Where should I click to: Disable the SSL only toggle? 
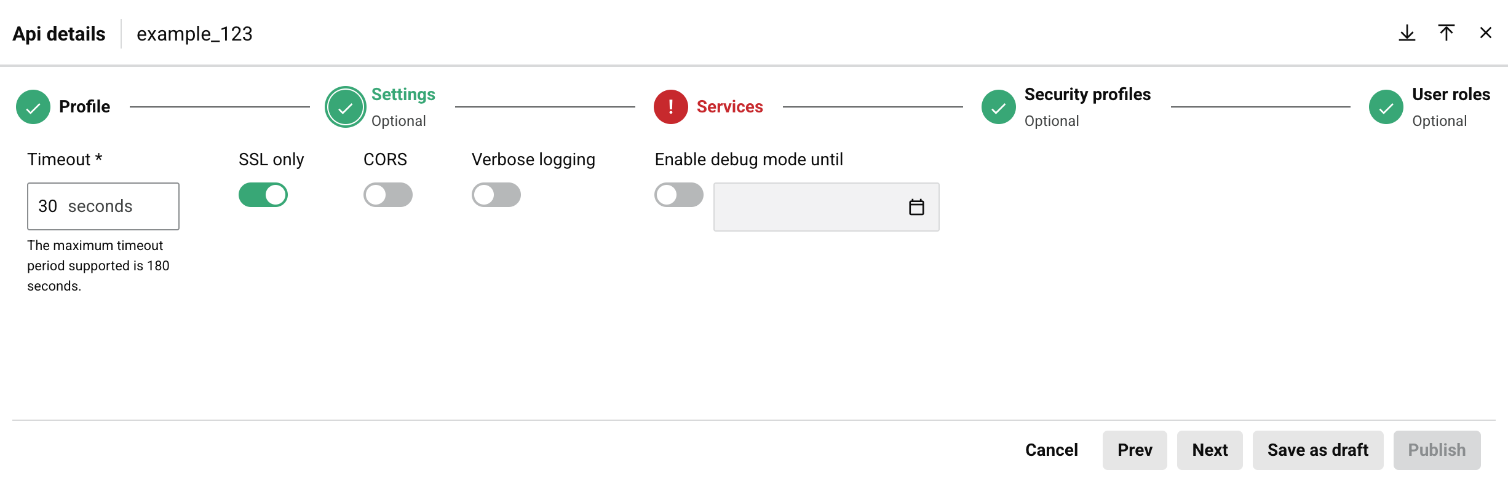point(263,195)
